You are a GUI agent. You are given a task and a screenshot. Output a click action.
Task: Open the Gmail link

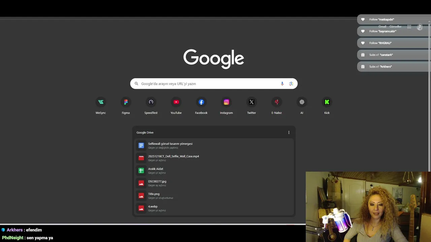[382, 27]
